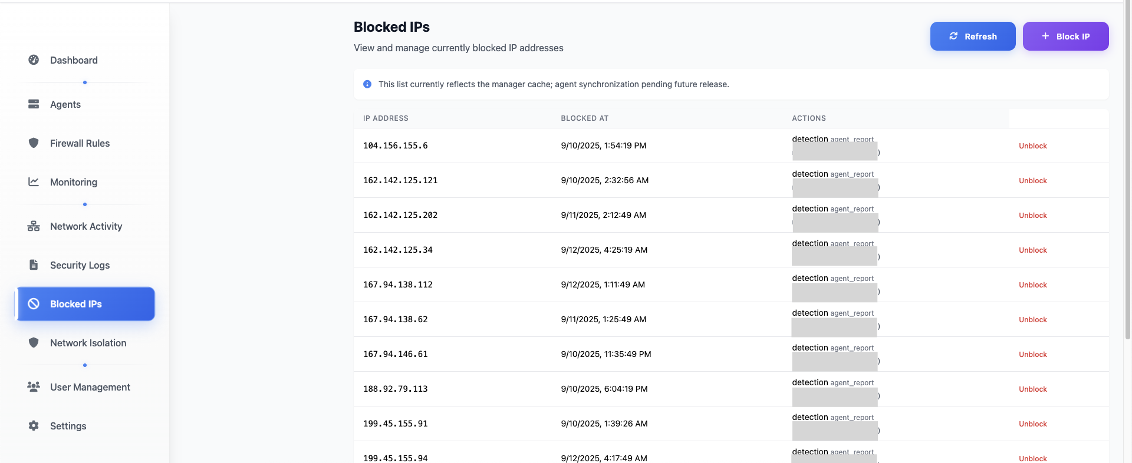This screenshot has width=1132, height=463.
Task: Select the User Management people icon
Action: (x=34, y=387)
